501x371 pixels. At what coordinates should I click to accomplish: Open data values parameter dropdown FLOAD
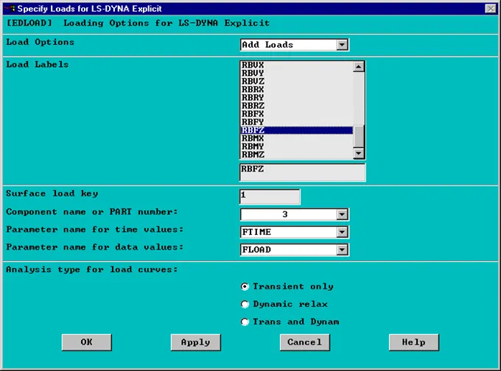tap(342, 250)
